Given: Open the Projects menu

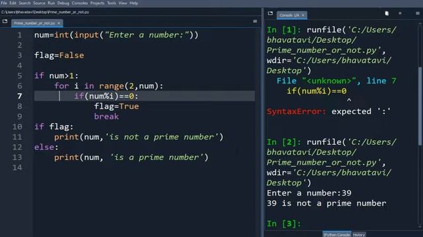Looking at the screenshot, I should [97, 3].
